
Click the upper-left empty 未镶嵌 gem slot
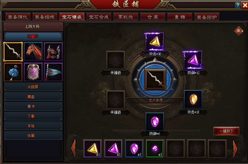coord(116,60)
